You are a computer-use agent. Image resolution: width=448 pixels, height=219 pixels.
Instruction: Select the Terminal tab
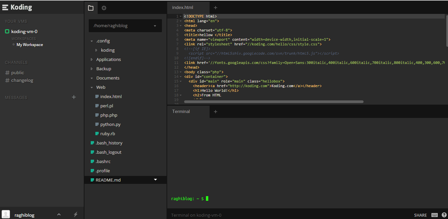[x=188, y=112]
